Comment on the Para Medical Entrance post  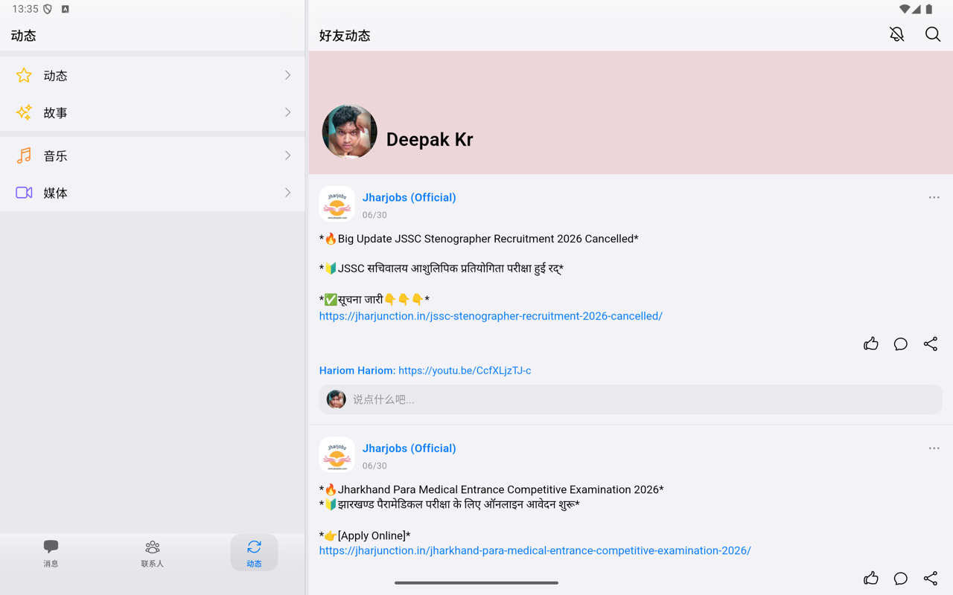coord(901,578)
